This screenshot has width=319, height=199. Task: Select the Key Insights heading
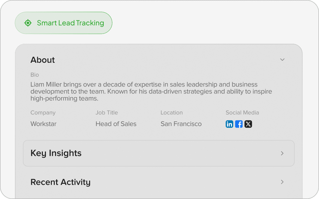coord(56,153)
